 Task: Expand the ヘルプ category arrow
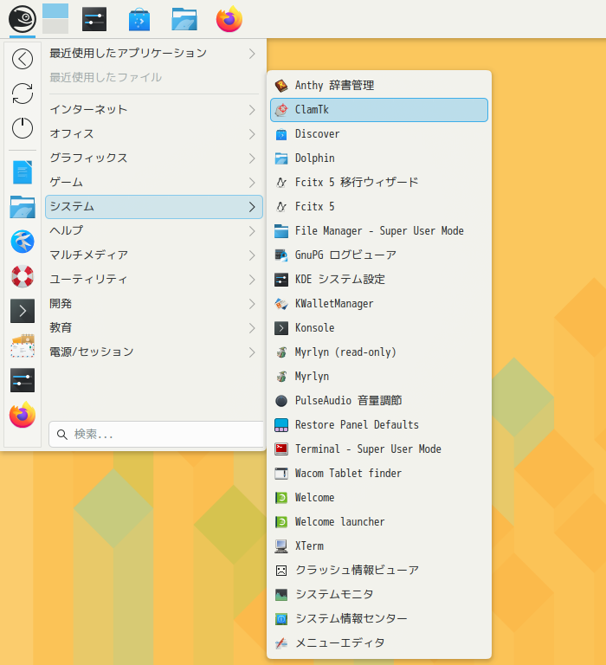pyautogui.click(x=252, y=231)
